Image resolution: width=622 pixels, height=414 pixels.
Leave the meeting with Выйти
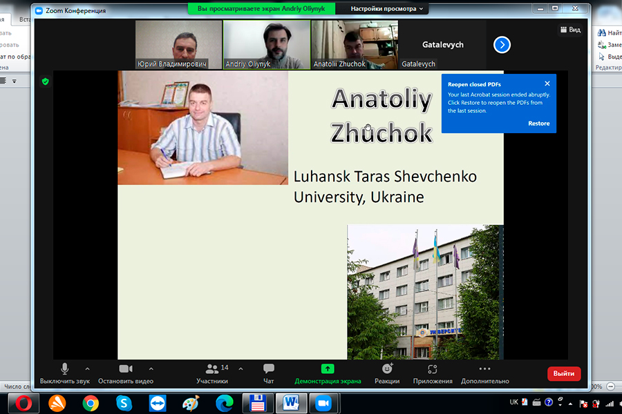564,373
